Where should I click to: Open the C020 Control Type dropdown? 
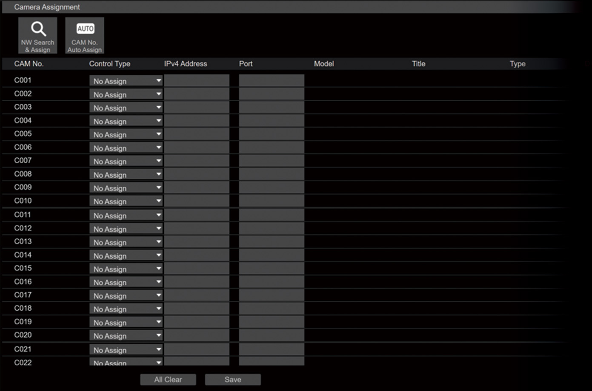(x=126, y=335)
